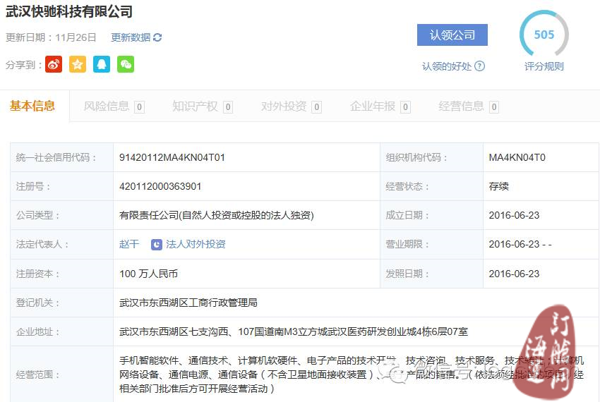
Task: Switch to the 企业年报 tab
Action: pos(380,106)
